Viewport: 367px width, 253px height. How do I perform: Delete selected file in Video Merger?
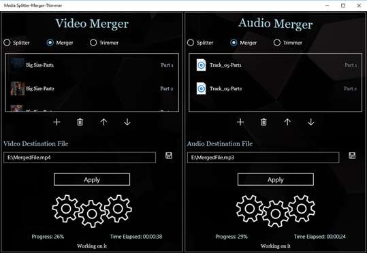tap(80, 122)
